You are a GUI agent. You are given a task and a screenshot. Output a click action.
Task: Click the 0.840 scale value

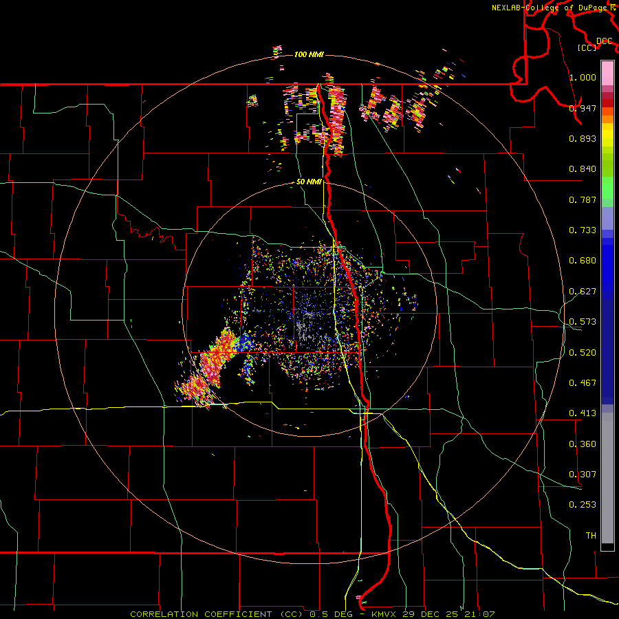click(x=583, y=169)
